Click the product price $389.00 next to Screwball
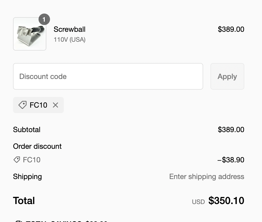This screenshot has width=262, height=222. point(231,29)
